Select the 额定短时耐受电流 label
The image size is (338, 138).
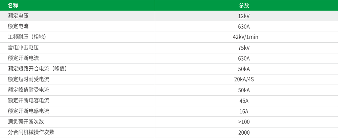28,79
